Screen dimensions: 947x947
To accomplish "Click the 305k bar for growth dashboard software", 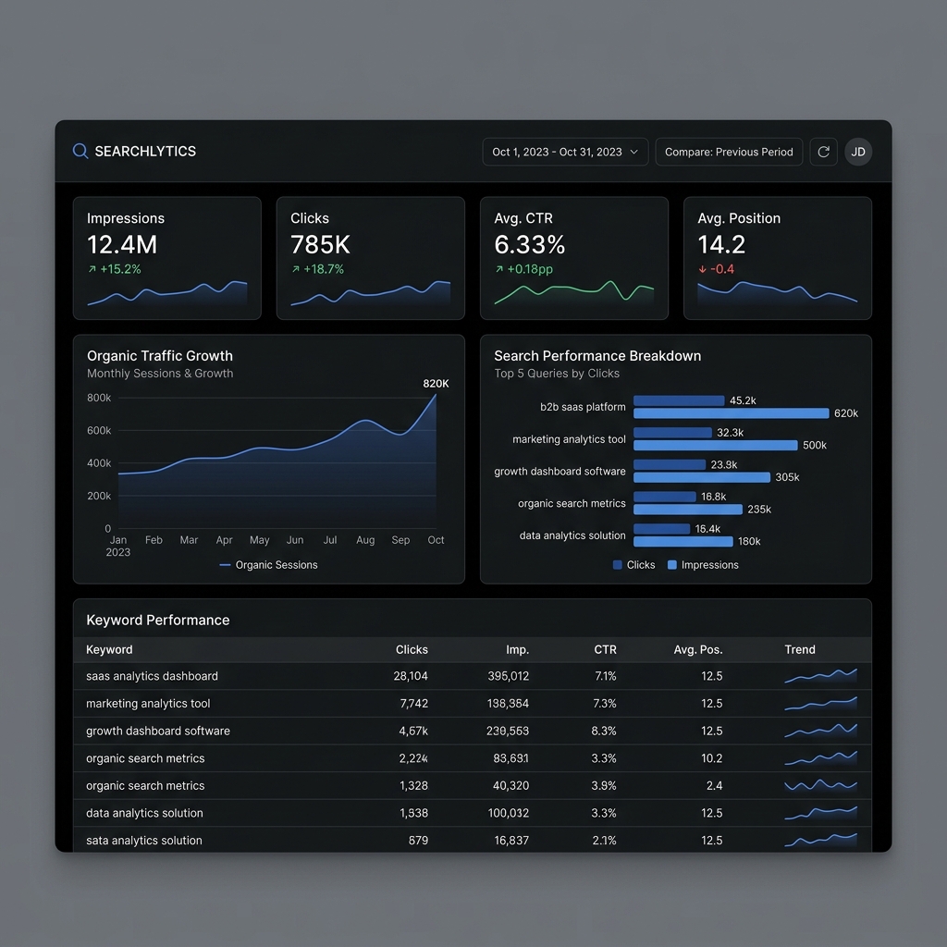I will point(702,477).
